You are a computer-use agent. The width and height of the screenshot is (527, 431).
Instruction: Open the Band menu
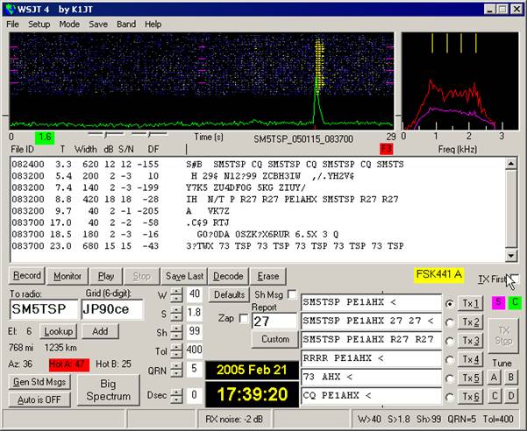pos(126,24)
